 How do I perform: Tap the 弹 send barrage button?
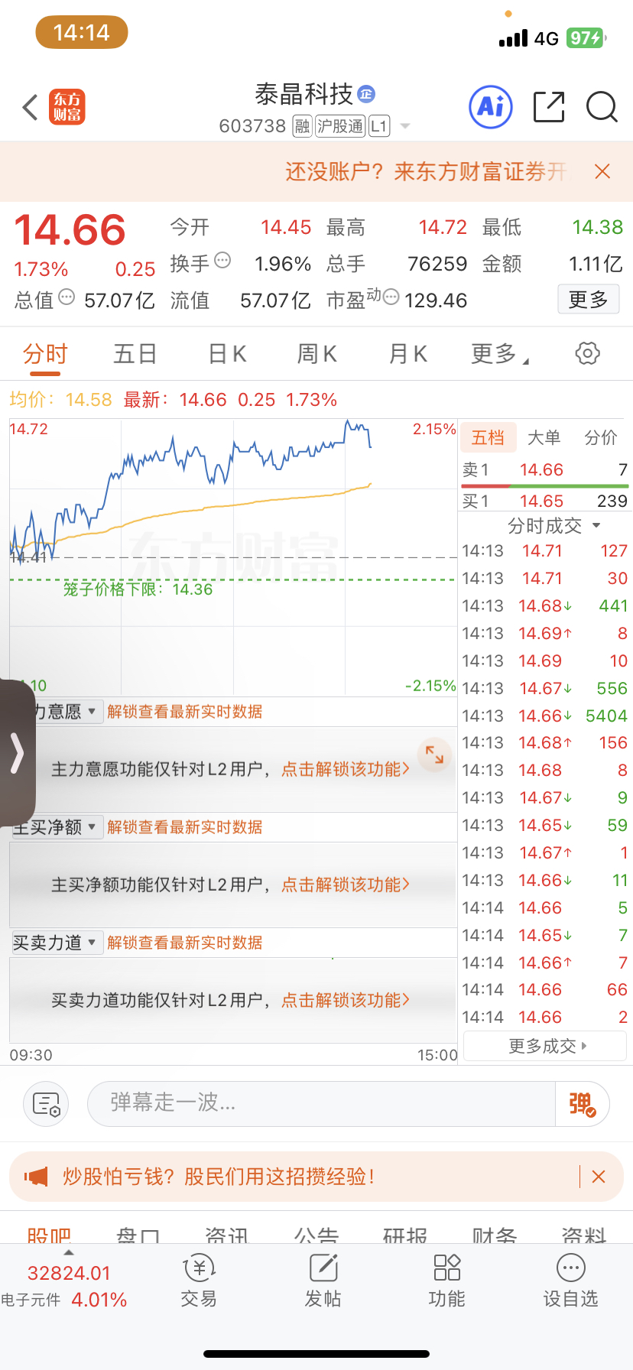(x=582, y=1104)
